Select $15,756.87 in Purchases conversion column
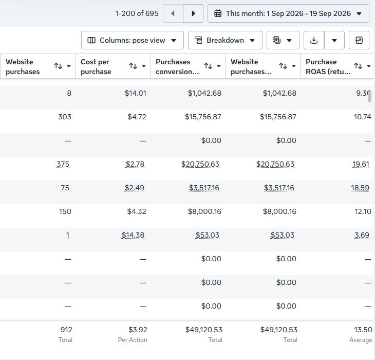Screen dimensions: 375x360 pos(203,117)
